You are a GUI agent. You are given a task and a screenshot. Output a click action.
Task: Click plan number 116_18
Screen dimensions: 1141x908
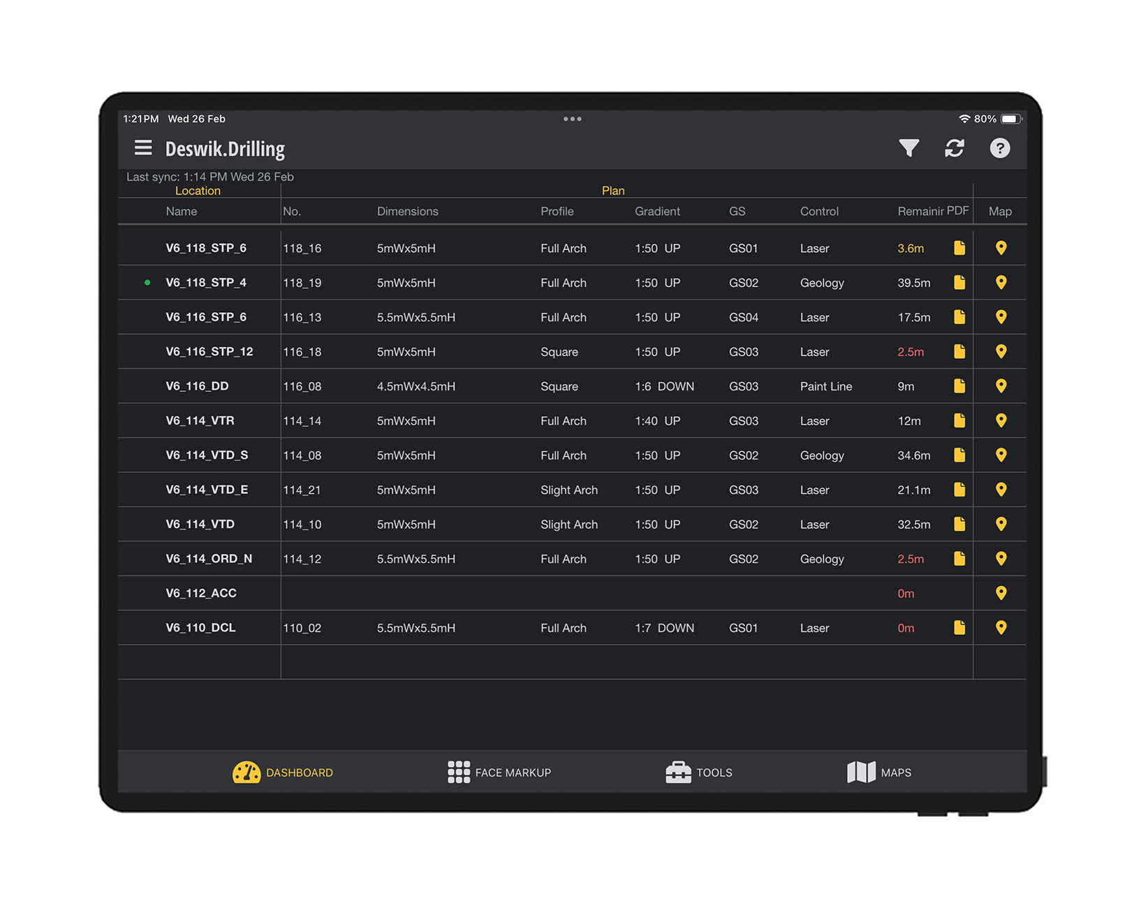coord(302,352)
